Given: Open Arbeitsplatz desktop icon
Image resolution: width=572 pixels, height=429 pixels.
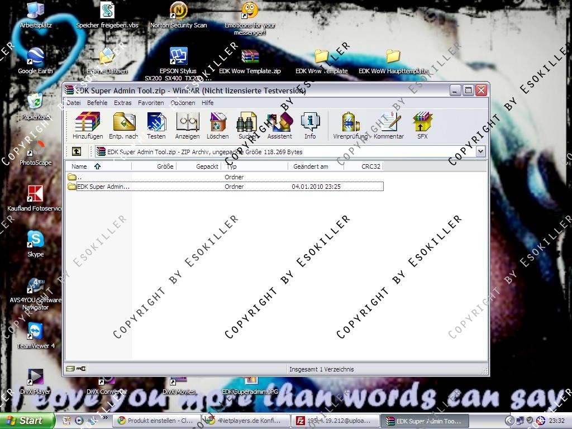Looking at the screenshot, I should (x=35, y=15).
